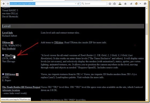The image size is (150, 103).
Task: Open the TRViewer link
Action: click(10, 74)
